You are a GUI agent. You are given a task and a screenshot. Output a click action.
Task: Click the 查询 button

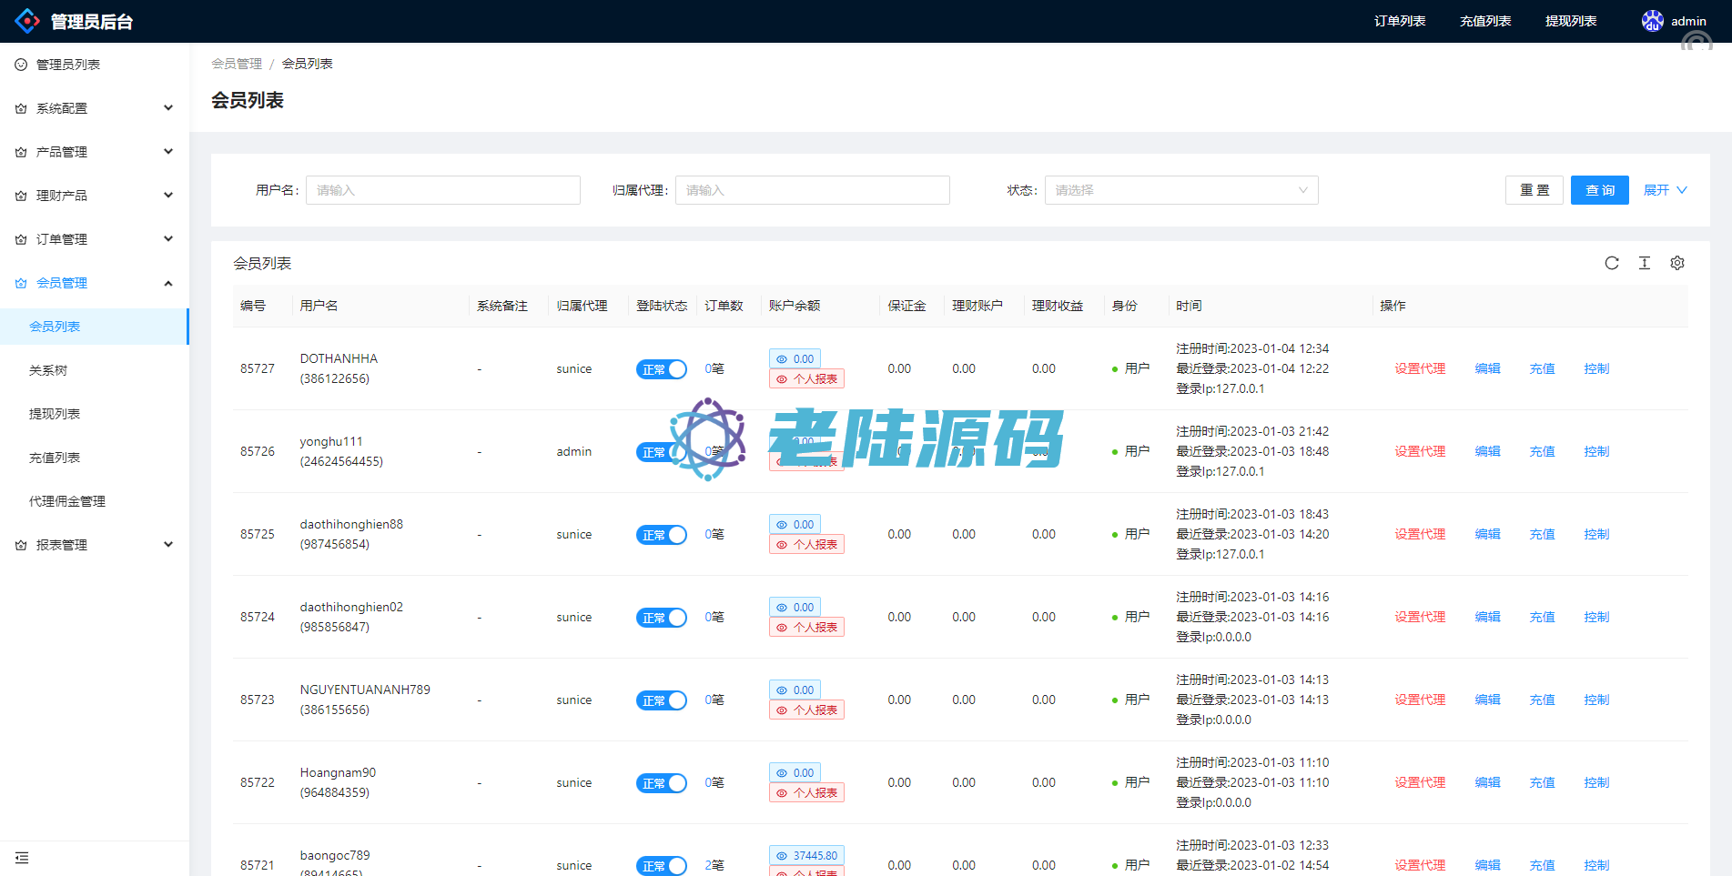1599,190
